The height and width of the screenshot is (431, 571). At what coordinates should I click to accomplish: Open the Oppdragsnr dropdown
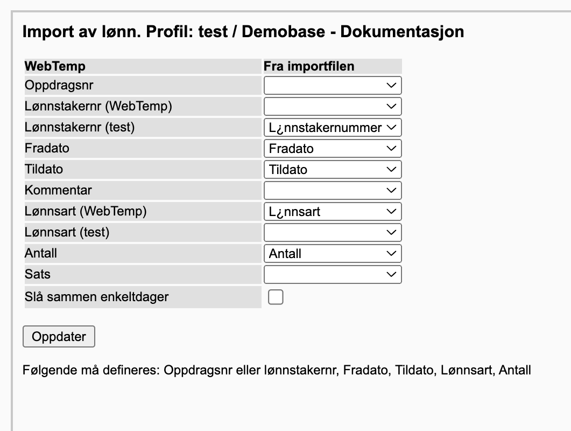tap(333, 85)
